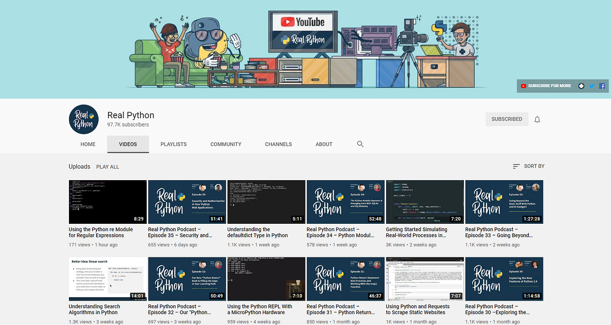
Task: Click Subscribe For More banner link
Action: point(546,86)
